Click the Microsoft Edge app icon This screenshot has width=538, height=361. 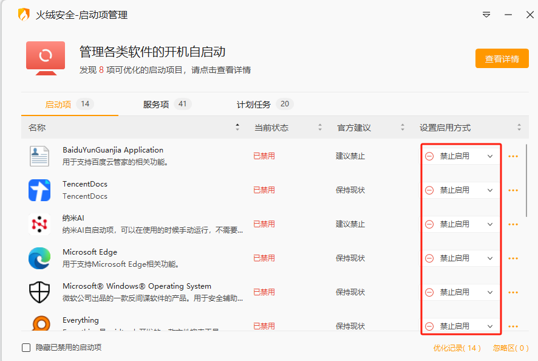coord(39,258)
